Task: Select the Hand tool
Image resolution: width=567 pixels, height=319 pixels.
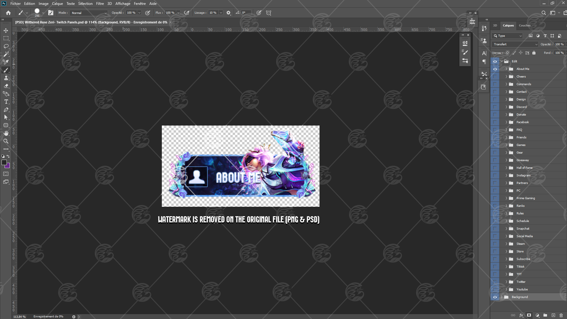Action: click(6, 133)
